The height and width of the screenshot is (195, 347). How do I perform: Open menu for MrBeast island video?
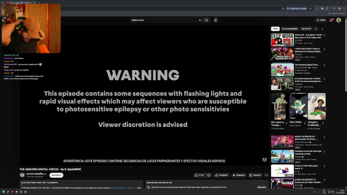point(324,152)
